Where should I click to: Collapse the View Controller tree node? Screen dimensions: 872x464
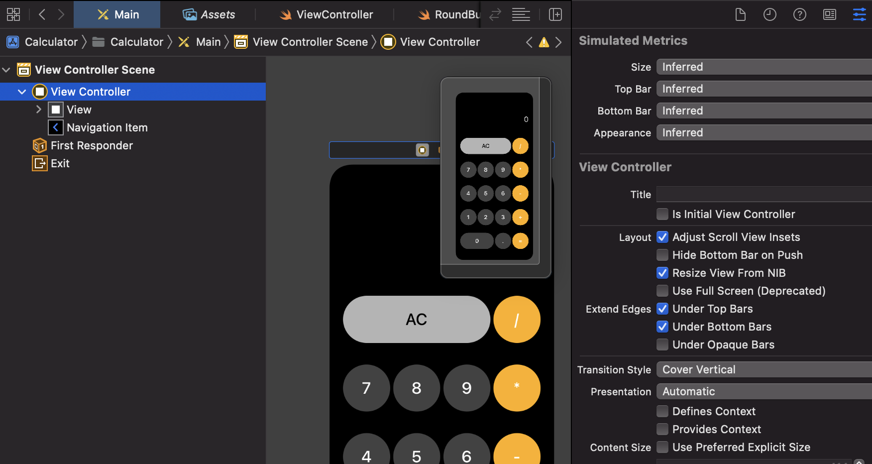[22, 92]
